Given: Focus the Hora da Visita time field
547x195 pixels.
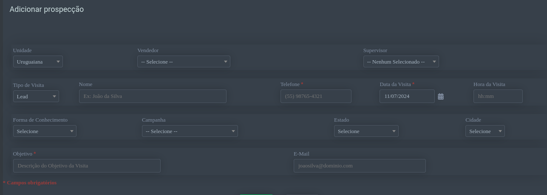Looking at the screenshot, I should point(498,96).
